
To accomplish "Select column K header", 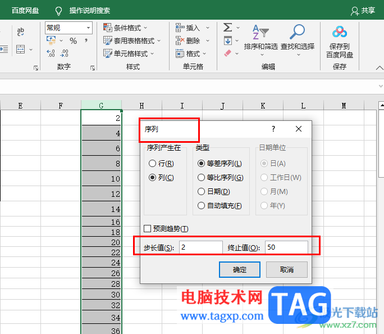I will point(263,106).
